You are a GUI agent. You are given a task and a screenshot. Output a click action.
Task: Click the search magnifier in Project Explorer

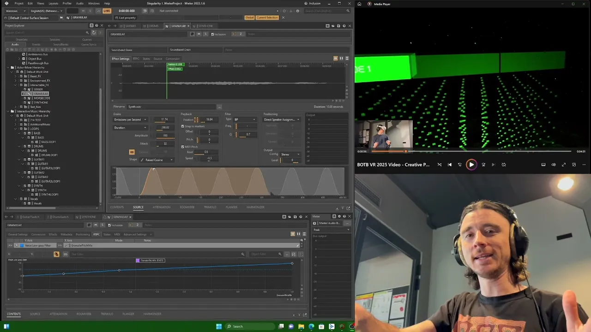point(87,33)
